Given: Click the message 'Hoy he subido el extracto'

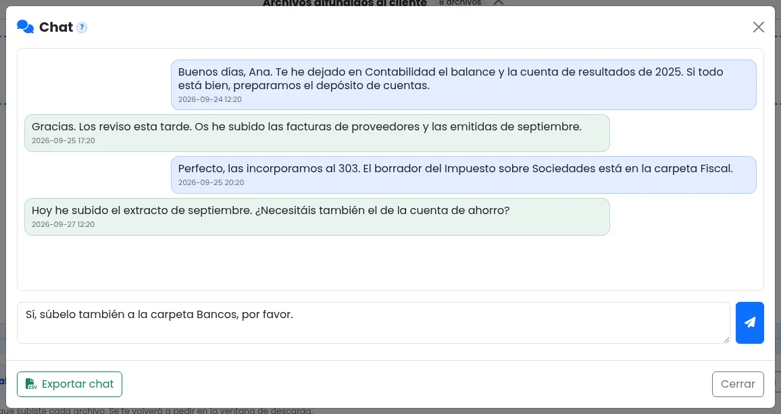Looking at the screenshot, I should pyautogui.click(x=317, y=217).
